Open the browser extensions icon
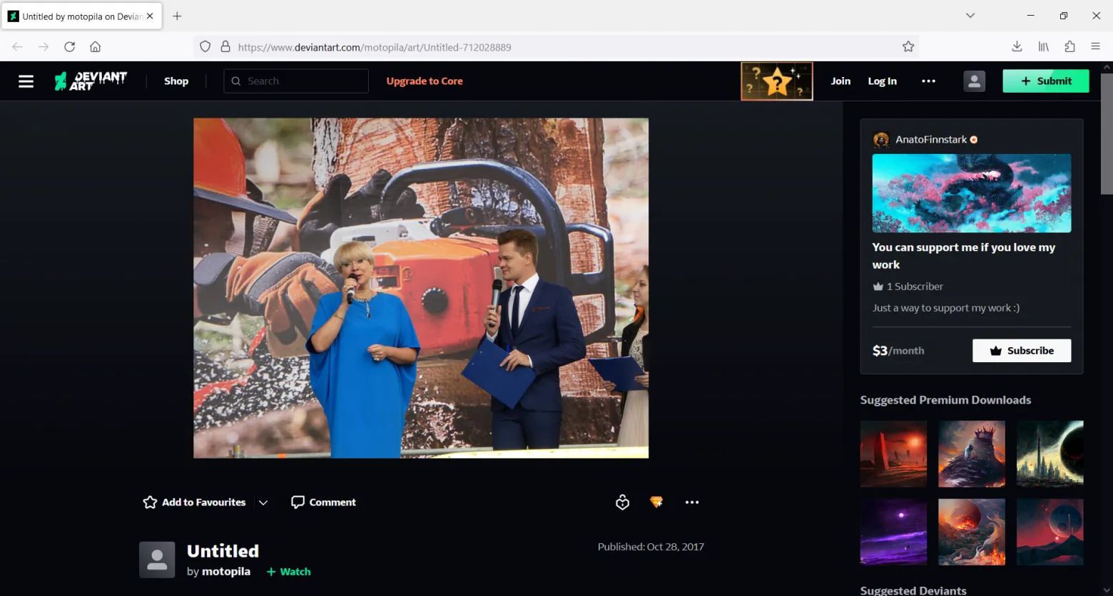The image size is (1113, 596). pos(1069,47)
